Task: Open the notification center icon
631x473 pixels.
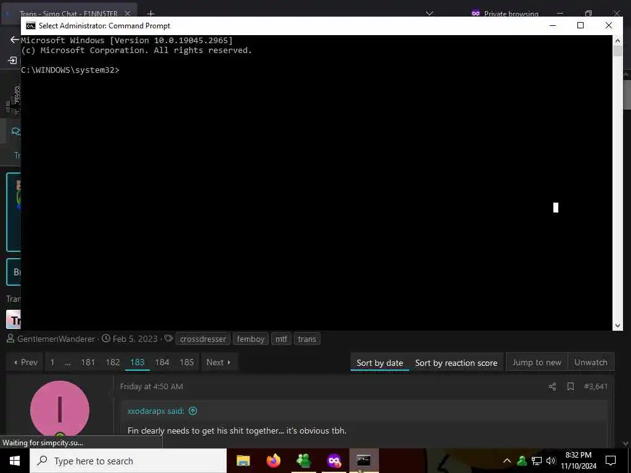Action: point(611,461)
